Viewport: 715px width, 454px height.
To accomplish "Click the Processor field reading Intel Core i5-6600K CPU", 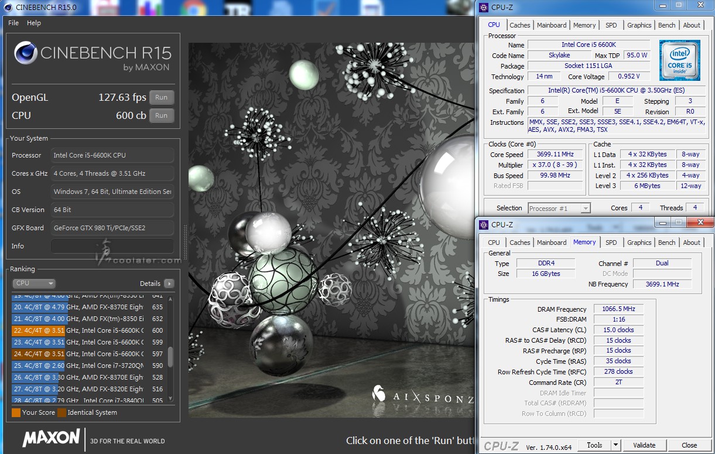I will point(112,155).
